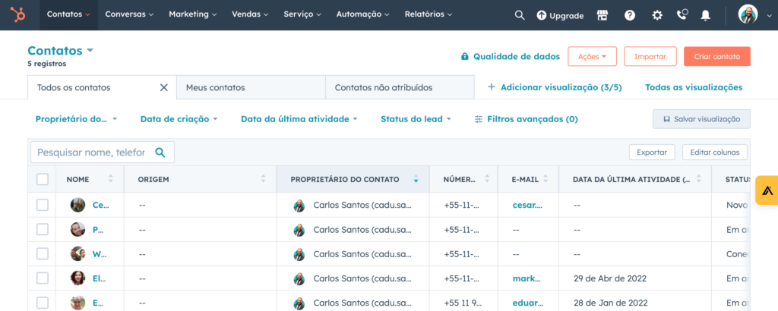Focus the Pesquisar nome search field
778x311 pixels.
pos(103,152)
